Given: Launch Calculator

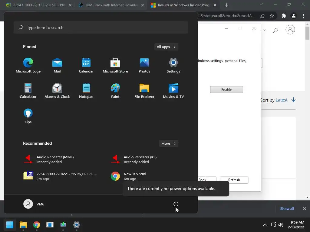Looking at the screenshot, I should click(x=28, y=91).
